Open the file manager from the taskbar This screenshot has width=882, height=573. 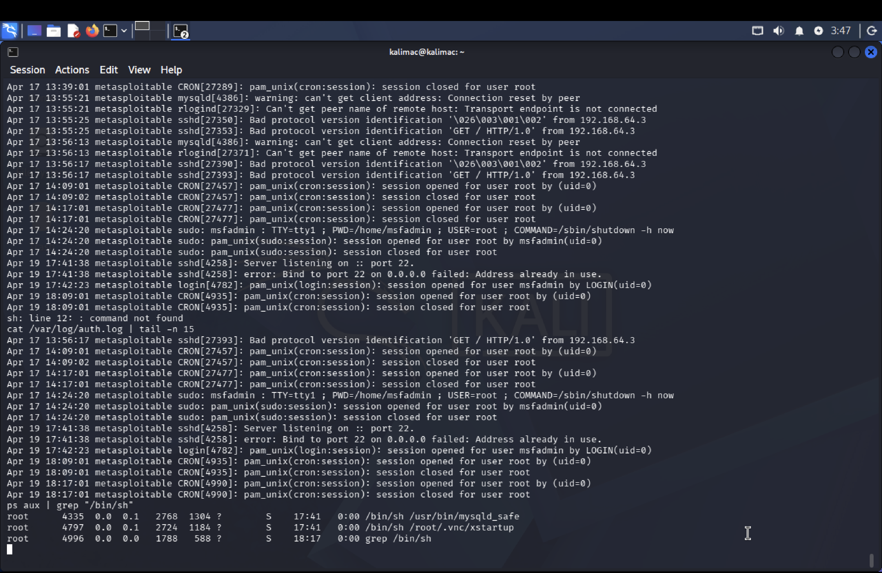pos(53,31)
